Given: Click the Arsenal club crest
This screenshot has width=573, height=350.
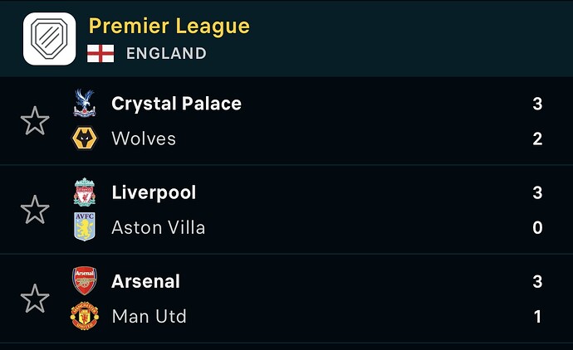Looking at the screenshot, I should 85,280.
